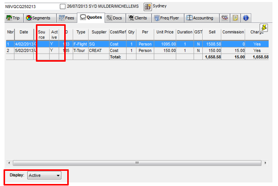278x186 pixels.
Task: Click the Supplier column header
Action: (99, 34)
